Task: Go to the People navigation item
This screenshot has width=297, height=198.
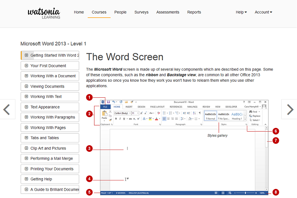Action: coord(120,12)
